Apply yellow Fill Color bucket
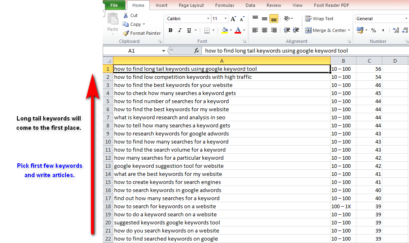 pyautogui.click(x=225, y=30)
